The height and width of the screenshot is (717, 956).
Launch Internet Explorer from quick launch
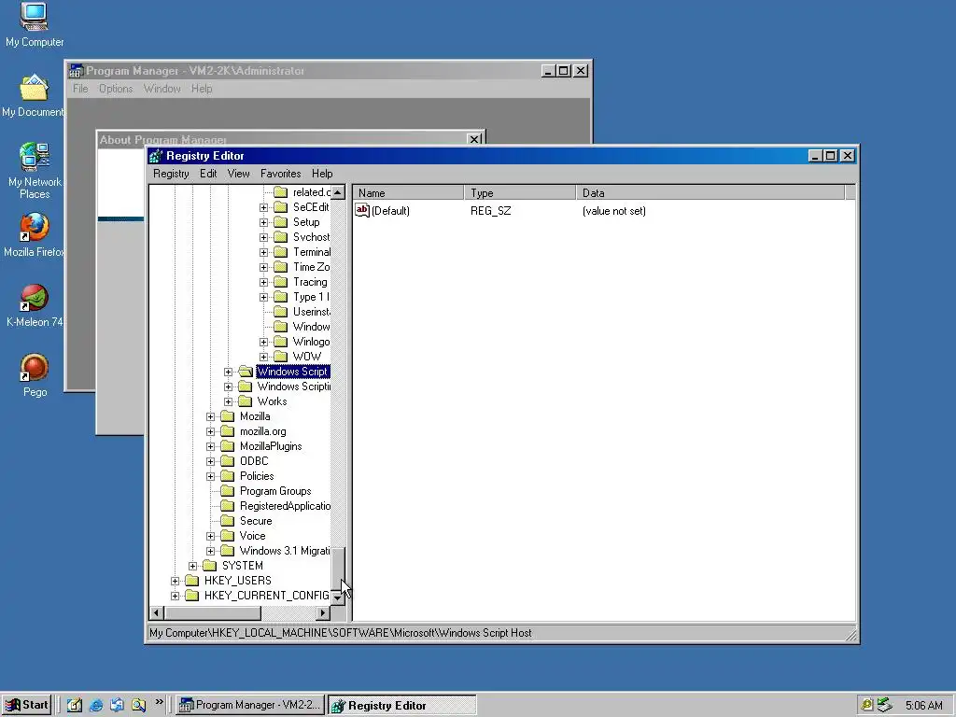tap(96, 706)
